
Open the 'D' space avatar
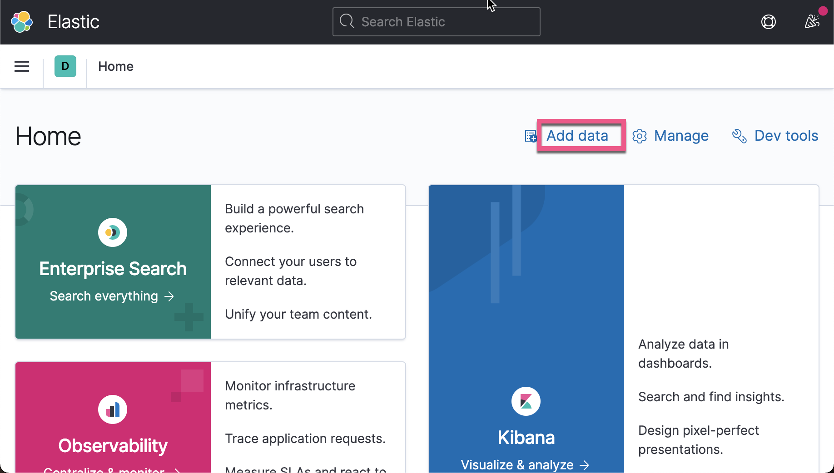[x=65, y=66]
